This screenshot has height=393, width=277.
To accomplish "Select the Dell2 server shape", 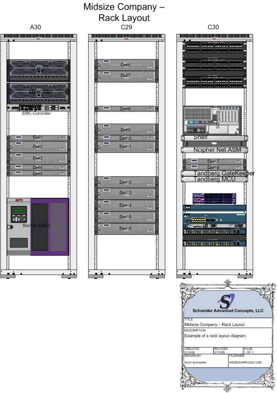I will click(x=39, y=147).
